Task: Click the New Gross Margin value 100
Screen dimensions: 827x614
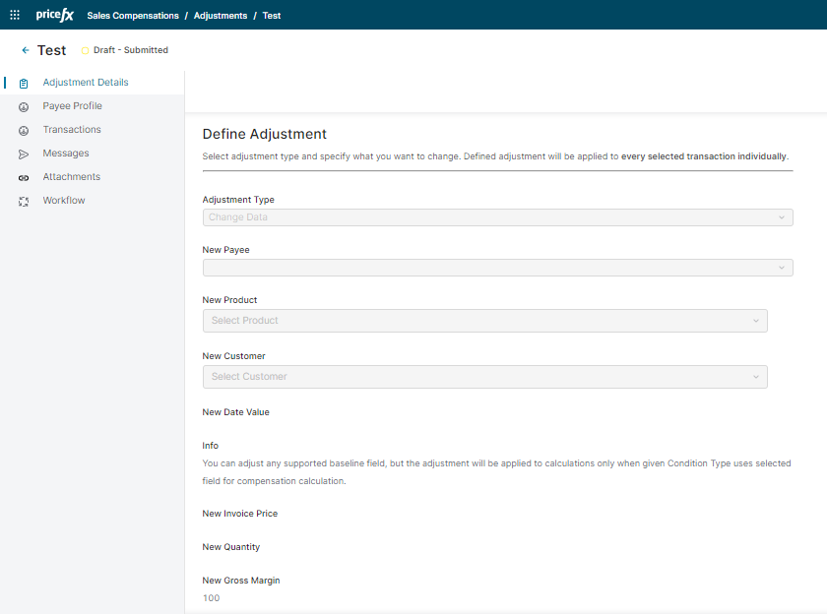Action: pyautogui.click(x=212, y=598)
